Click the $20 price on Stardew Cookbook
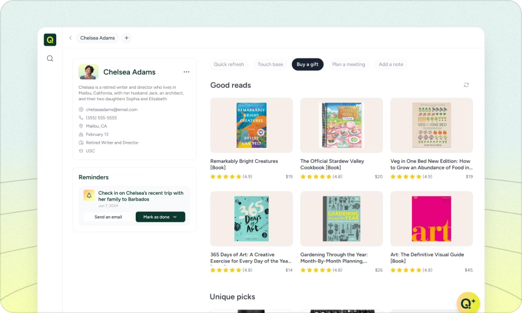Viewport: 522px width, 313px height. [379, 177]
